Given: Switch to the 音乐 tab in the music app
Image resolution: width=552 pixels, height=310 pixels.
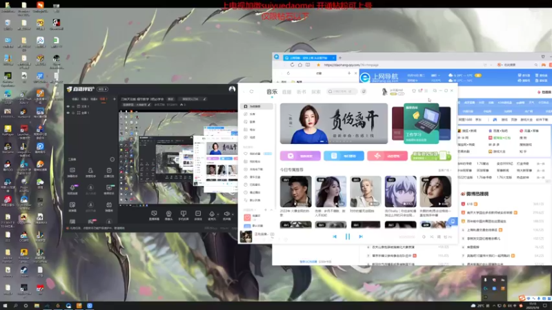Looking at the screenshot, I should coord(272,92).
